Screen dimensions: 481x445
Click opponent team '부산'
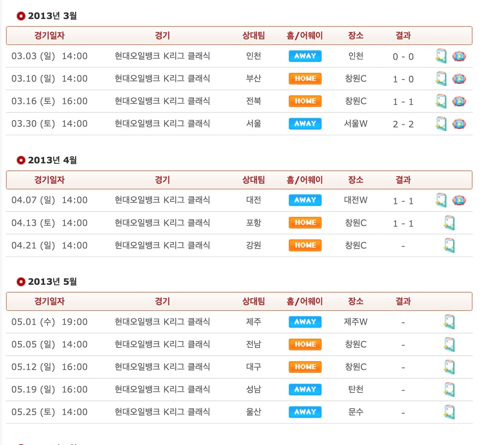(254, 79)
